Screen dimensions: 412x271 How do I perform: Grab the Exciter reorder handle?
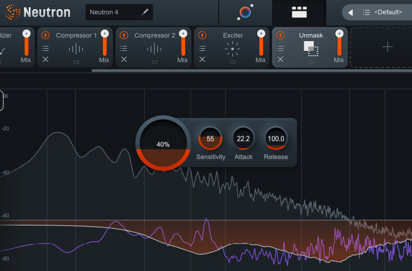click(233, 62)
